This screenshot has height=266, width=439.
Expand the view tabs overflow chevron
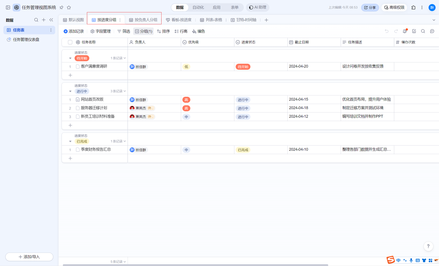pyautogui.click(x=434, y=20)
